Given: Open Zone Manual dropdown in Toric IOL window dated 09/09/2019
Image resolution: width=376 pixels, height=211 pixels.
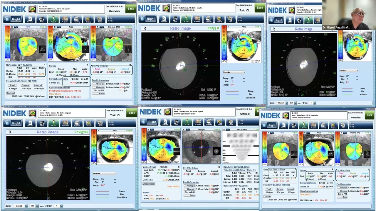Looking at the screenshot, I should pyautogui.click(x=21, y=206).
